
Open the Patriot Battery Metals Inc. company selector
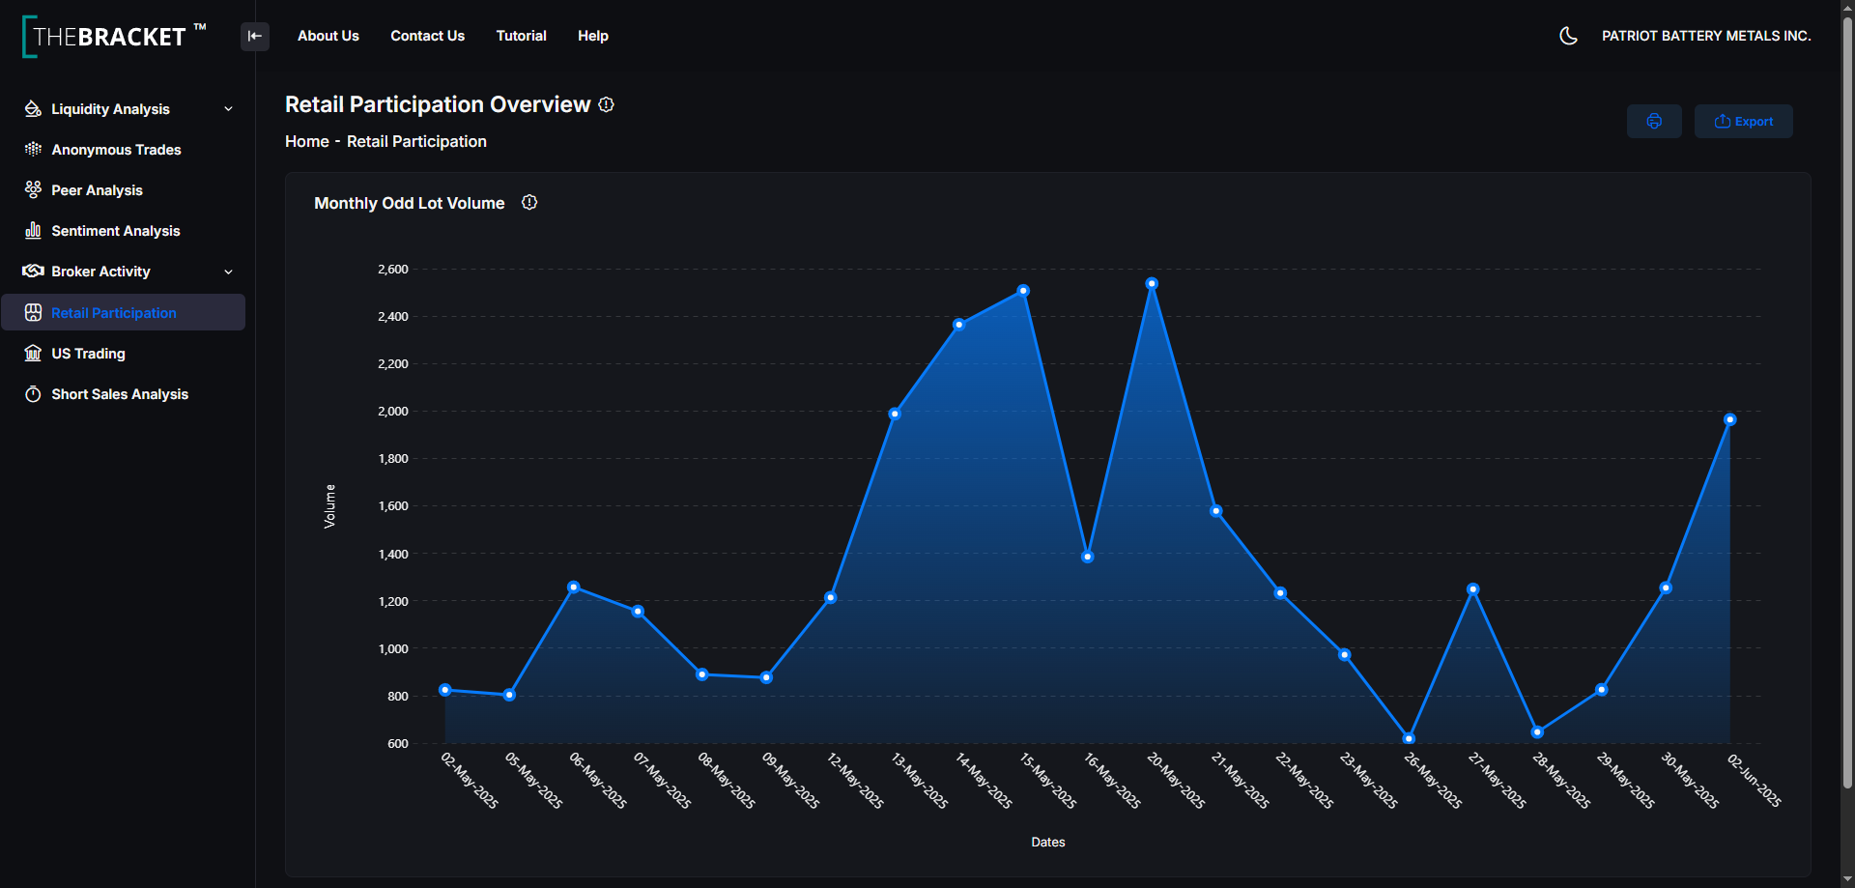click(1706, 36)
